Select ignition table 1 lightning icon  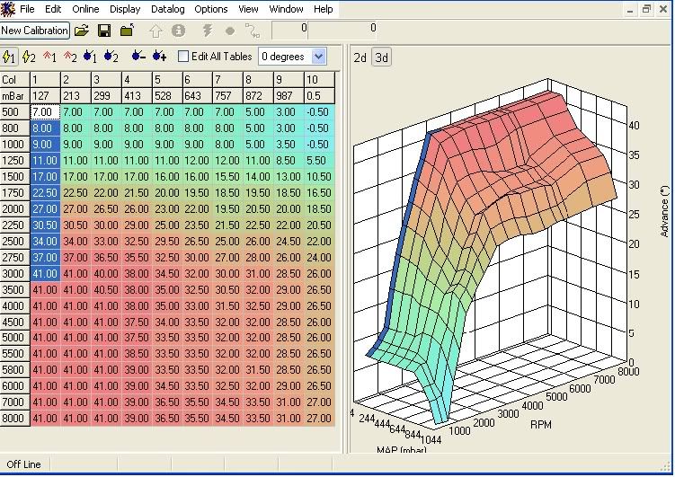coord(9,57)
